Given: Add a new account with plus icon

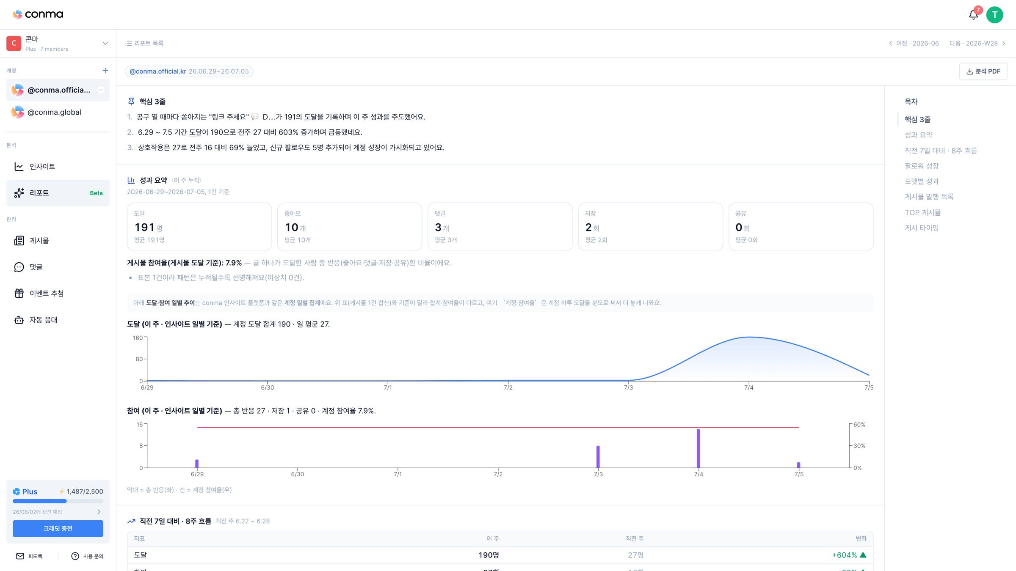Looking at the screenshot, I should 105,71.
